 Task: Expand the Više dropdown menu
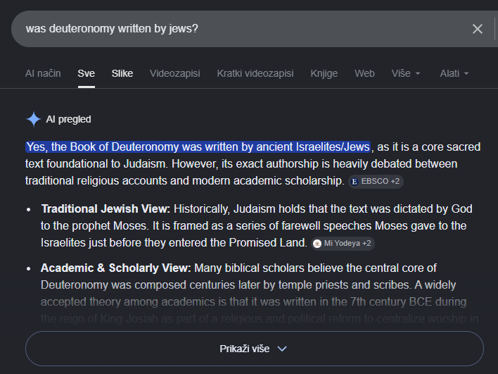coord(406,73)
